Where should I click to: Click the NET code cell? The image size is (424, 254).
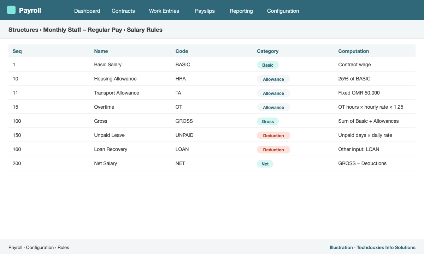click(x=180, y=163)
